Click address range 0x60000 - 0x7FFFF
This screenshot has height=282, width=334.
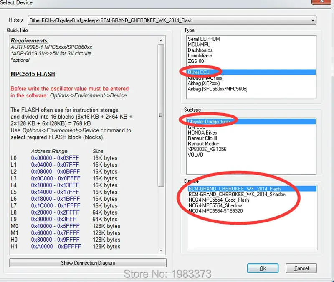point(56,233)
